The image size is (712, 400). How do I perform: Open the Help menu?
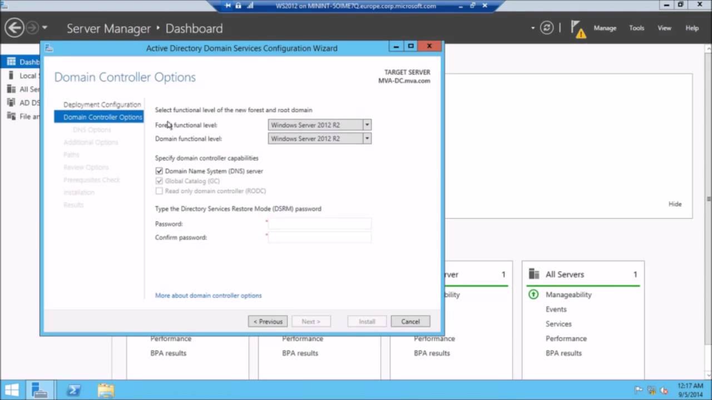(692, 28)
